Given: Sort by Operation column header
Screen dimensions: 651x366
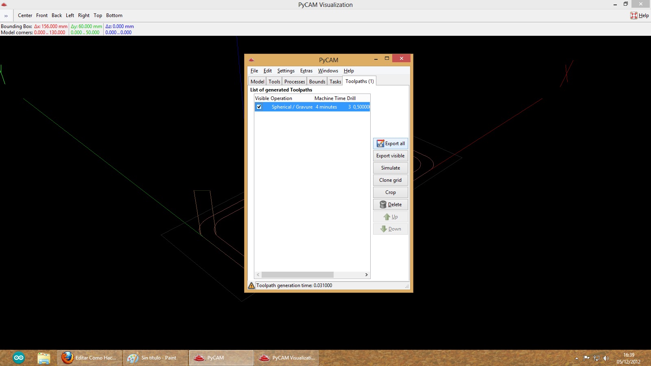Looking at the screenshot, I should [282, 98].
